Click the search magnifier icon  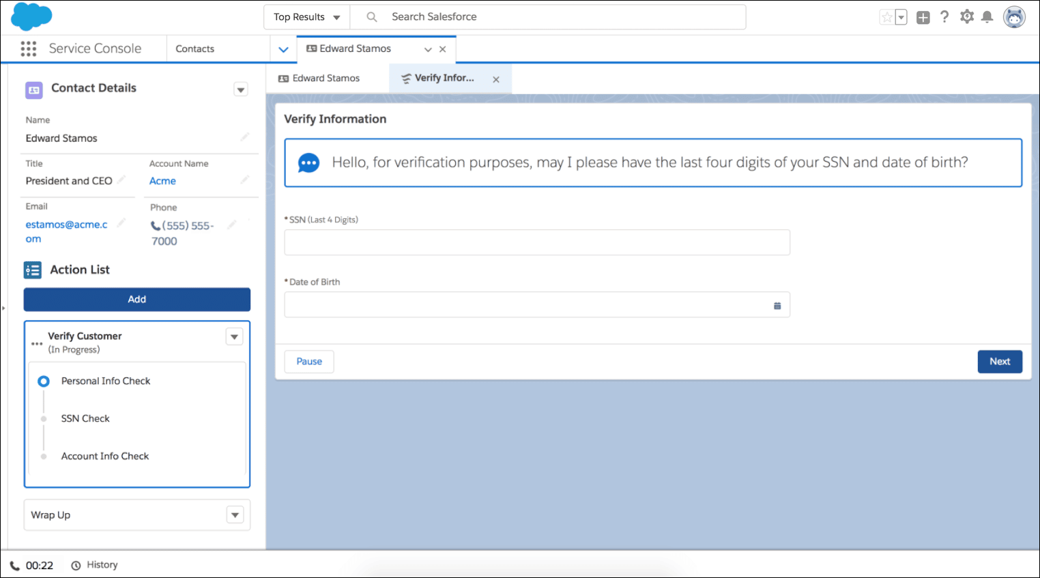tap(372, 17)
